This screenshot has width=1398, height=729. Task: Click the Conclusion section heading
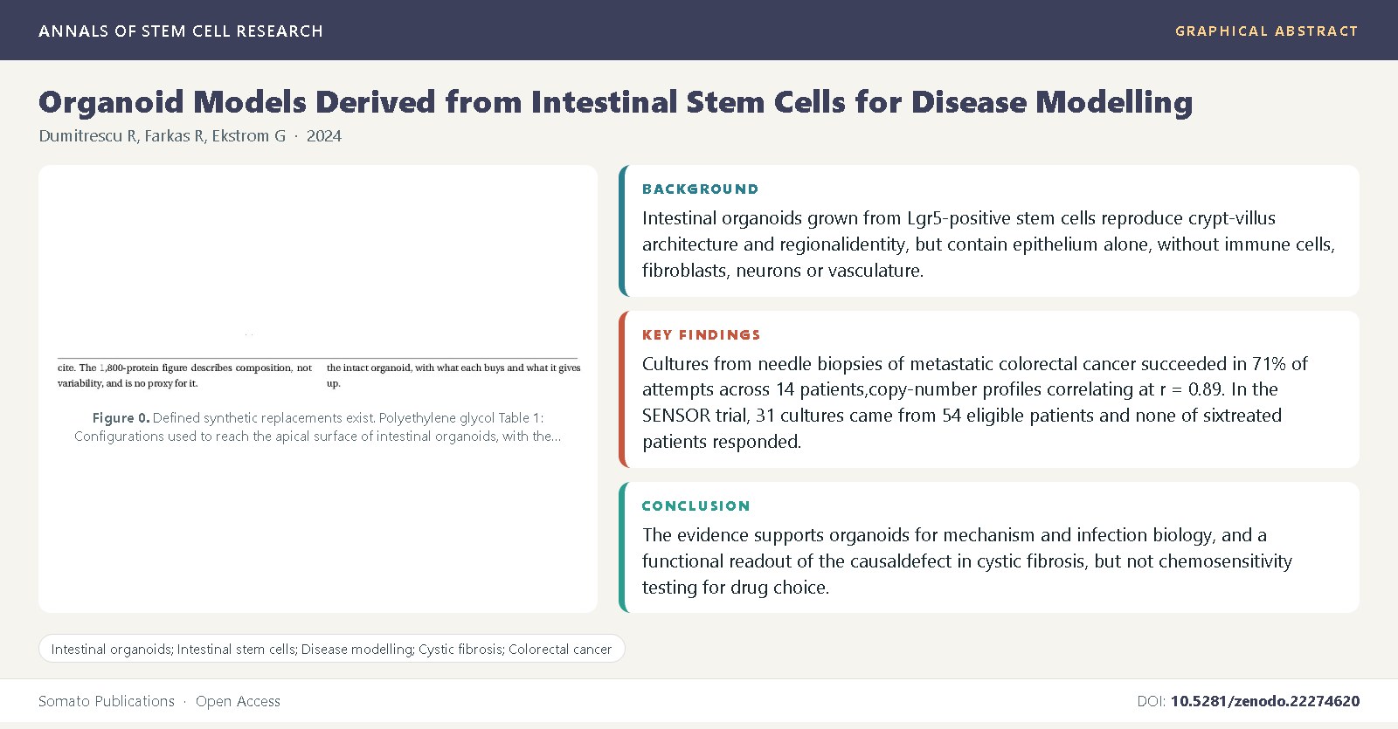pyautogui.click(x=696, y=505)
